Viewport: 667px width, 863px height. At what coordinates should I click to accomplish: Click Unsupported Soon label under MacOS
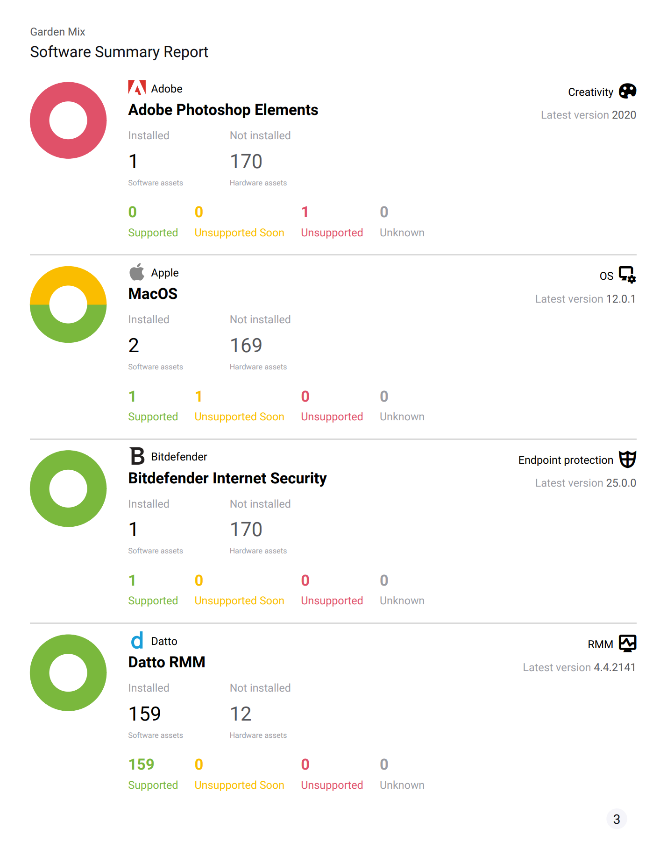click(239, 417)
